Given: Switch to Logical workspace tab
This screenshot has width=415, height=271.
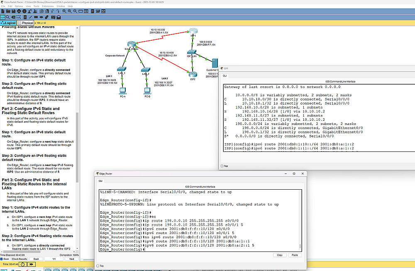Looking at the screenshot, I should 8,23.
